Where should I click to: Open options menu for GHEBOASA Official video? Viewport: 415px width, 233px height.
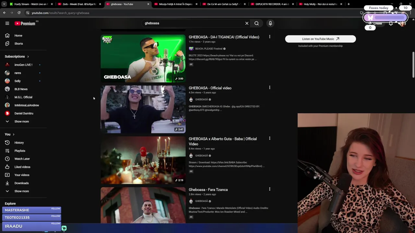tap(269, 88)
